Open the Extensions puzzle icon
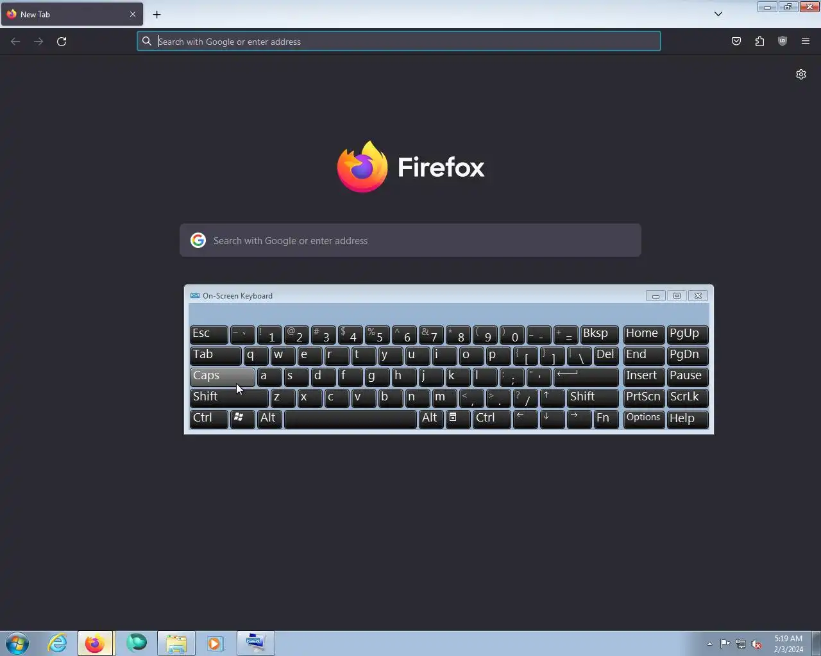Image resolution: width=821 pixels, height=656 pixels. point(759,42)
